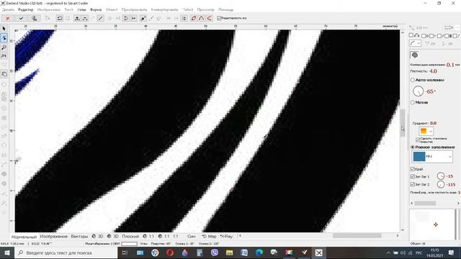Click the red arch curve icon
The image size is (461, 259).
pos(202,18)
